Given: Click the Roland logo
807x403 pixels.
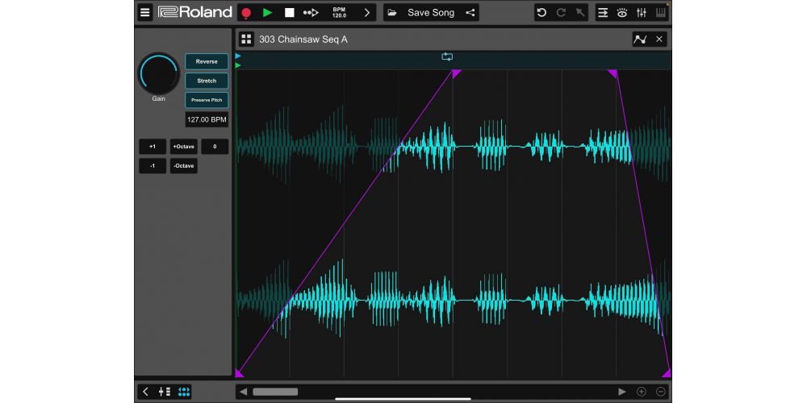Looking at the screenshot, I should point(195,12).
